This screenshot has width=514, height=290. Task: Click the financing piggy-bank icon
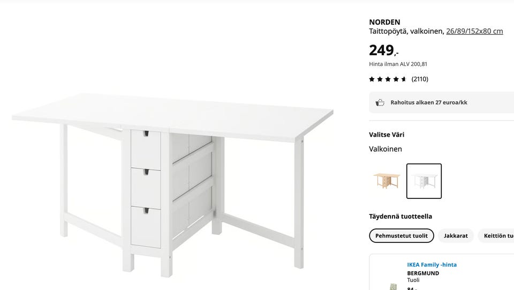[380, 103]
